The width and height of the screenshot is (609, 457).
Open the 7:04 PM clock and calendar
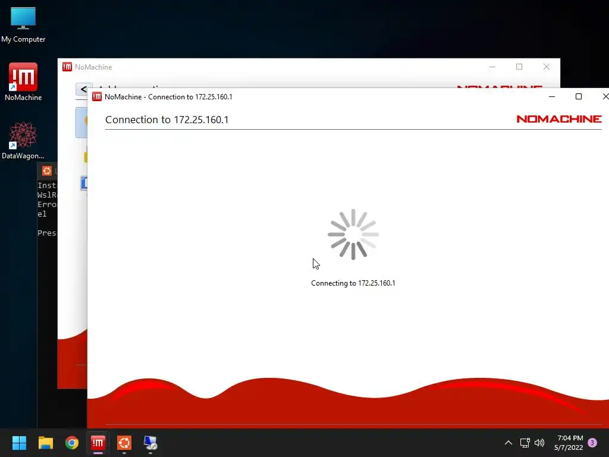pyautogui.click(x=569, y=443)
